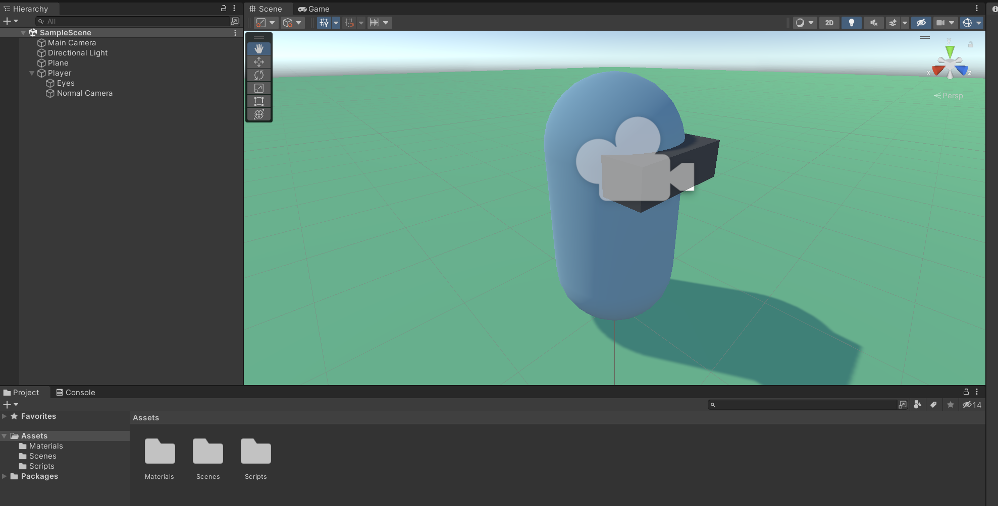Open SampleScene context menu dots

[x=235, y=33]
